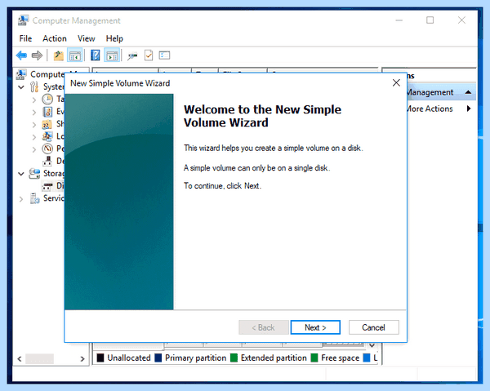This screenshot has height=391, width=490.
Task: Click the green Extended partition legend swatch
Action: [x=234, y=358]
